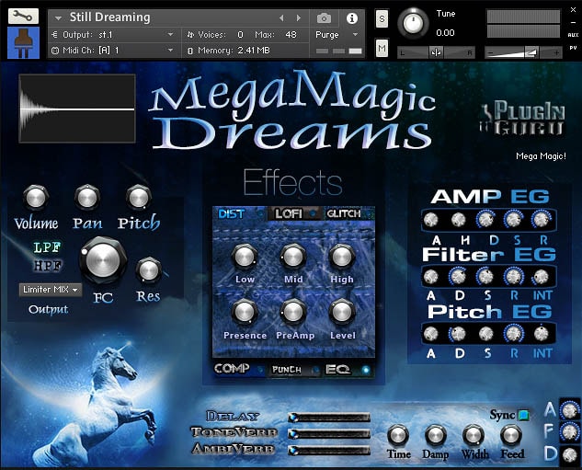This screenshot has height=470, width=582.
Task: Select the HPF filter button
Action: click(x=48, y=265)
